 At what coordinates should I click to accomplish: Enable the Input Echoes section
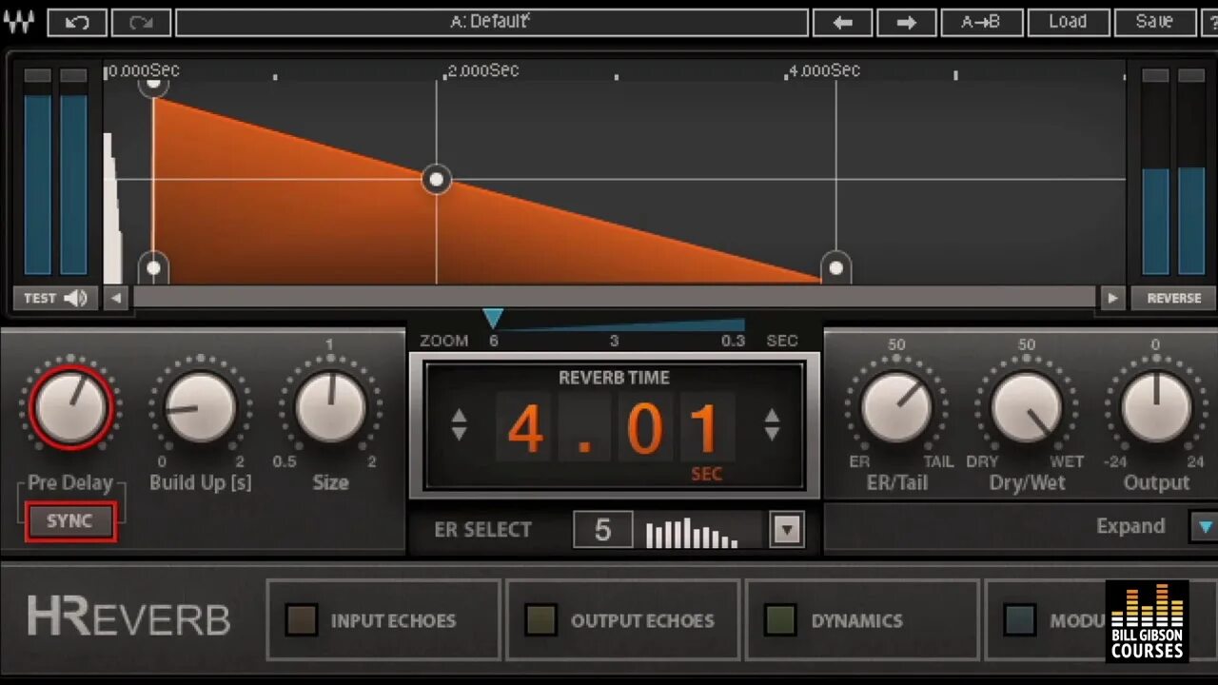pyautogui.click(x=302, y=620)
